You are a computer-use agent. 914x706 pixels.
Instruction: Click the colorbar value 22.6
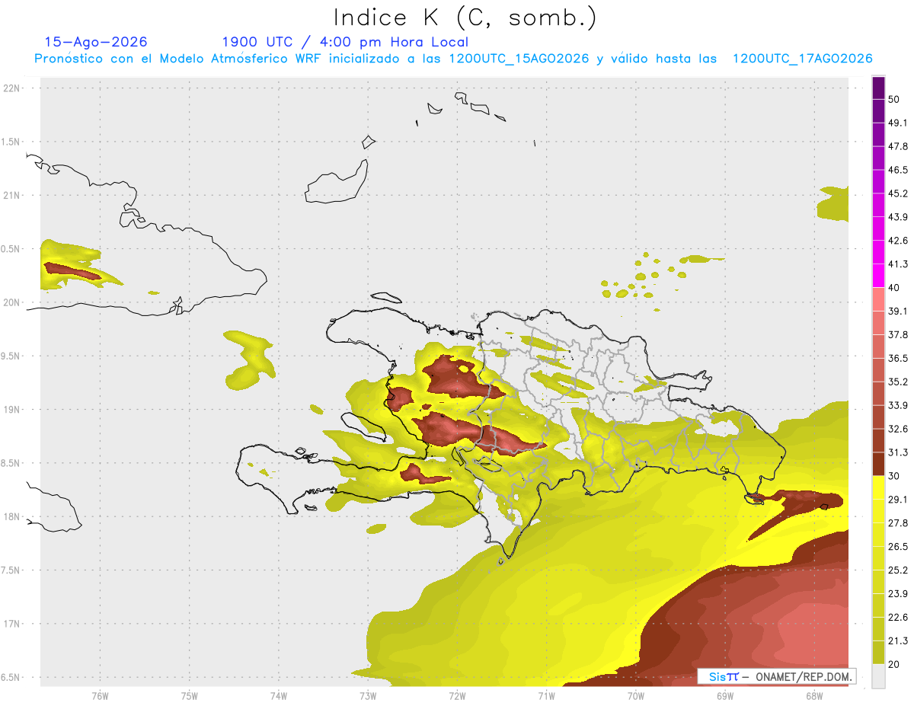coord(898,618)
